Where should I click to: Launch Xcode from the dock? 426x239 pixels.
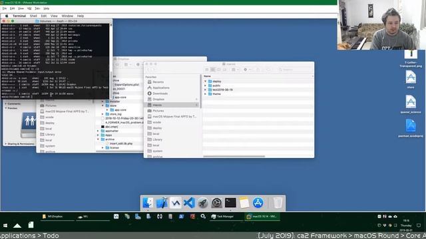(162, 202)
